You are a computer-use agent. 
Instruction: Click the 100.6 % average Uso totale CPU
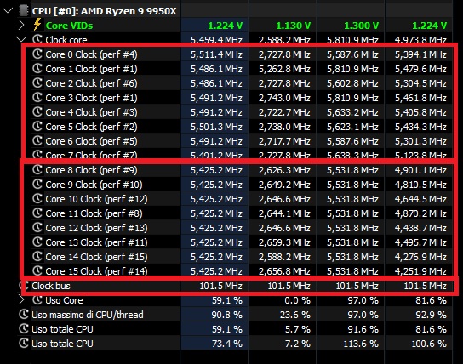coord(429,344)
